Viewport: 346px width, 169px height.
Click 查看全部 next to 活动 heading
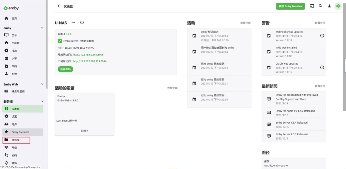[245, 23]
